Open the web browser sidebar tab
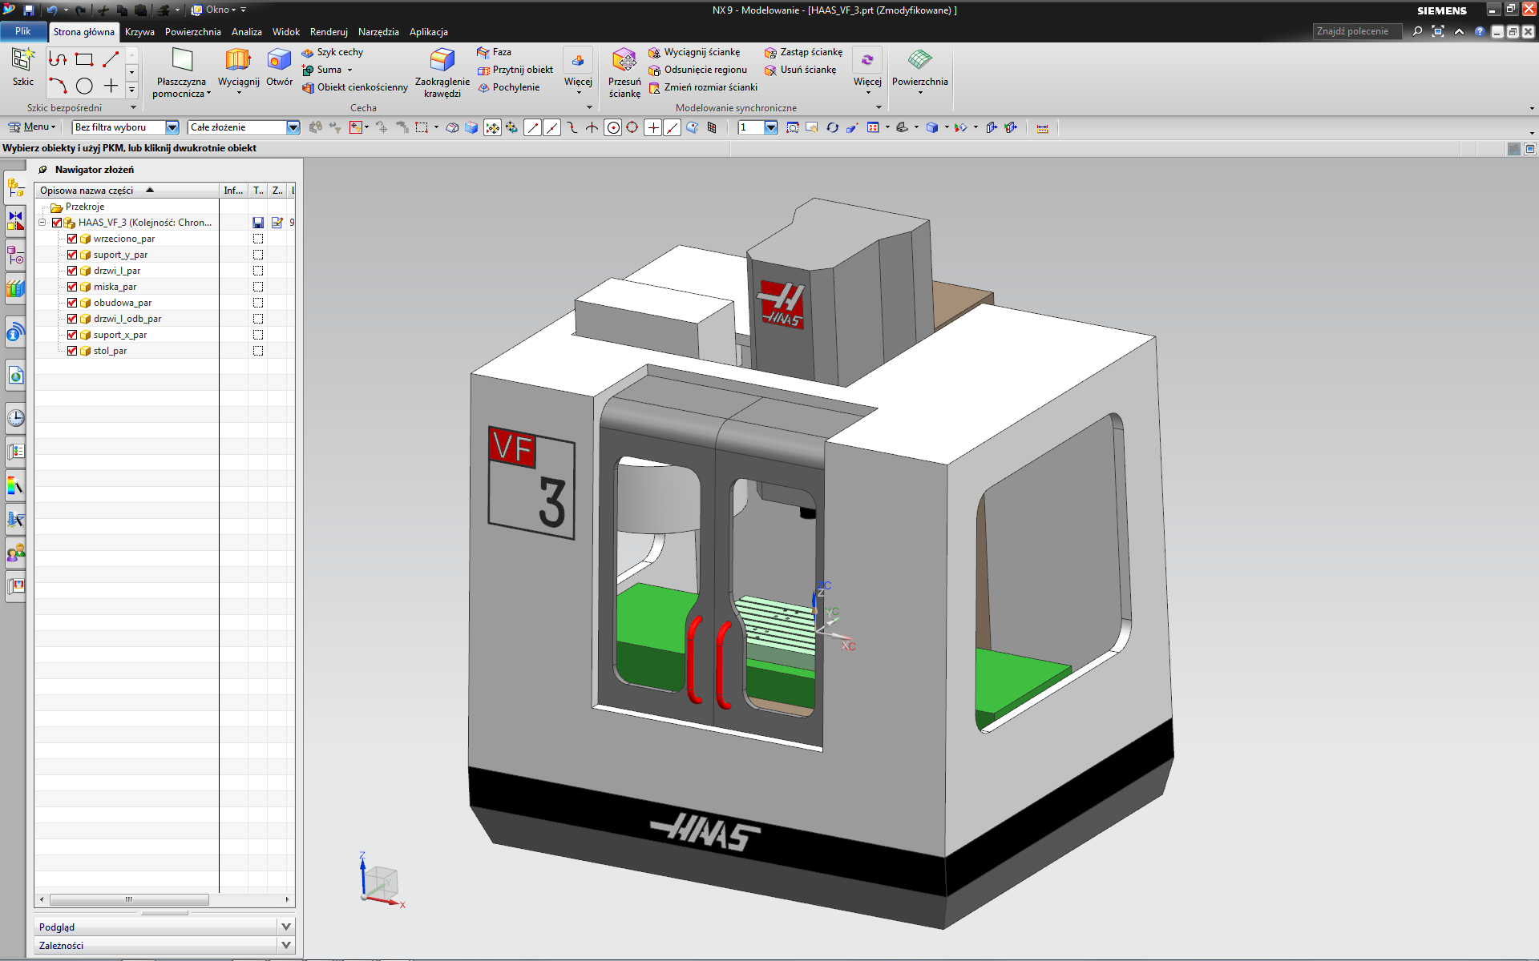The height and width of the screenshot is (961, 1539). [15, 376]
